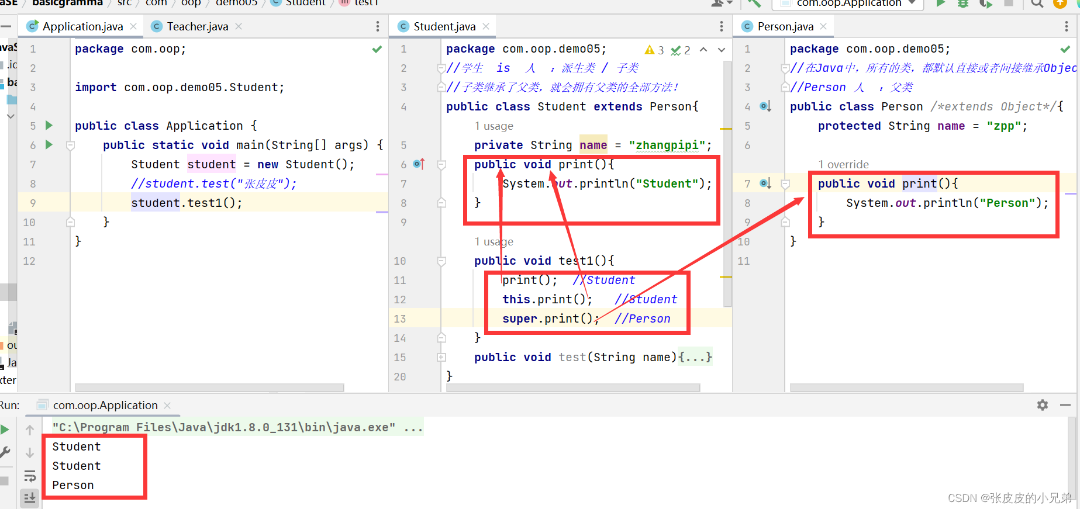Collapse main method fold in Application.java
The image size is (1080, 509).
pos(70,145)
